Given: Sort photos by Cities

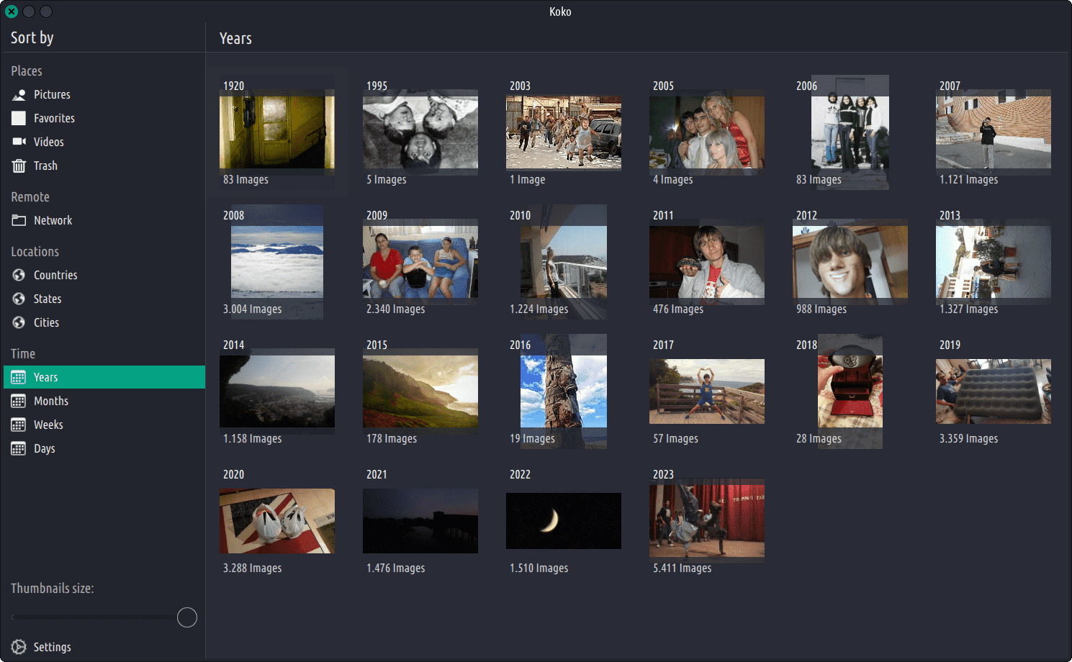Looking at the screenshot, I should [46, 323].
